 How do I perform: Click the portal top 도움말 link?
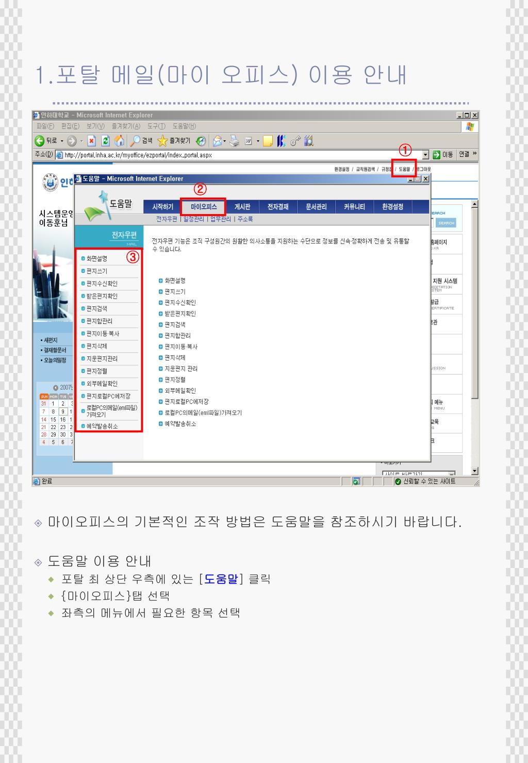[404, 169]
